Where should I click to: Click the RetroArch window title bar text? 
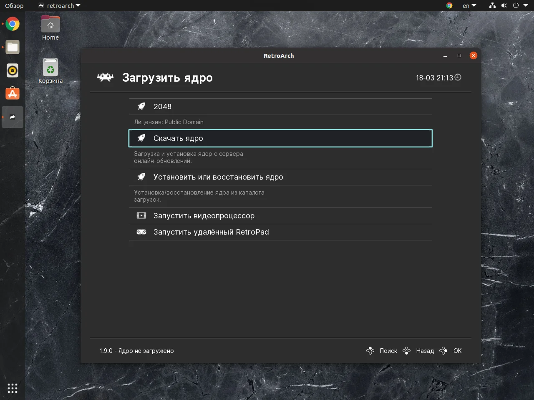click(279, 56)
